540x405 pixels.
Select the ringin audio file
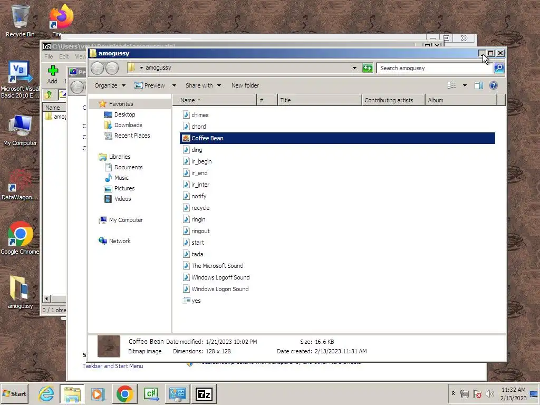pos(194,219)
